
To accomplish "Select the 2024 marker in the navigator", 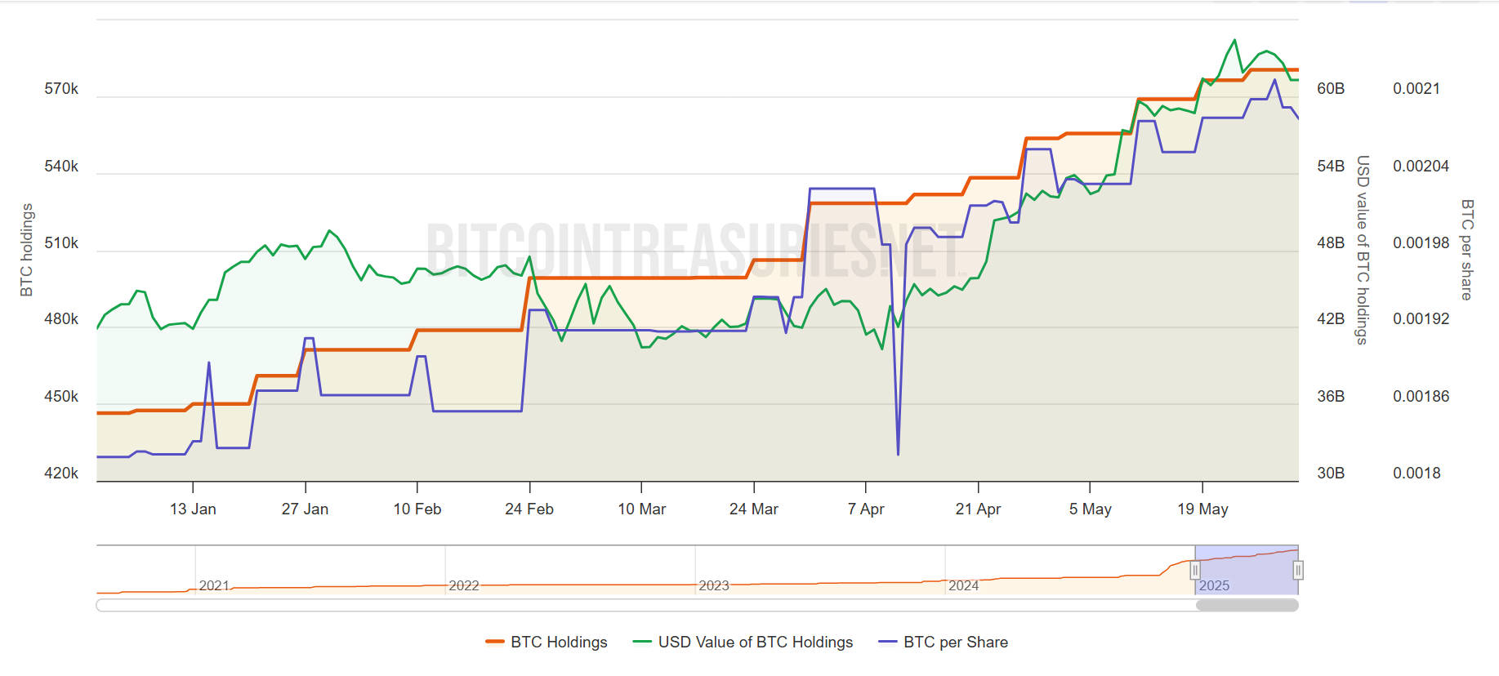I will click(964, 585).
